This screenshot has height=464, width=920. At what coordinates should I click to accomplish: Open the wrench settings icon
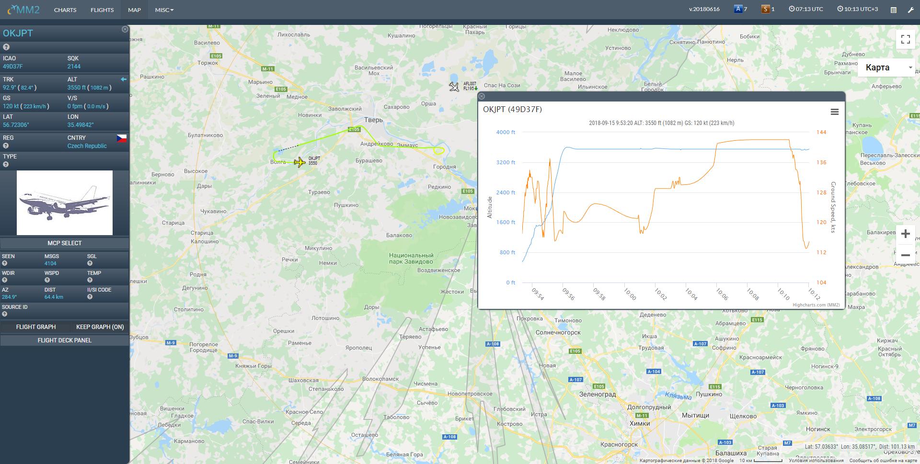(x=910, y=10)
